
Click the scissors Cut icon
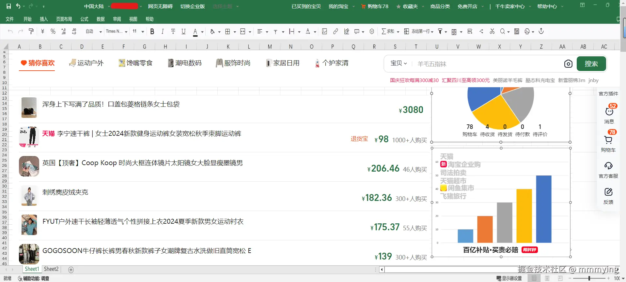tap(492, 31)
